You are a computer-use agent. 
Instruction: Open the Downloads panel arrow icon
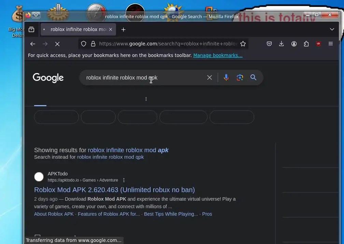pos(282,44)
